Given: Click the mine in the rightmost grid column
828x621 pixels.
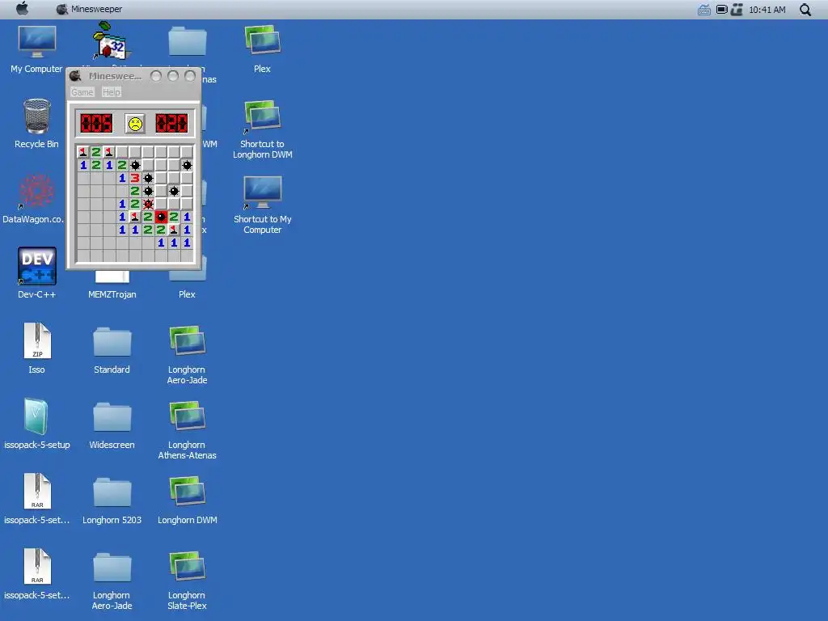Looking at the screenshot, I should coord(187,165).
